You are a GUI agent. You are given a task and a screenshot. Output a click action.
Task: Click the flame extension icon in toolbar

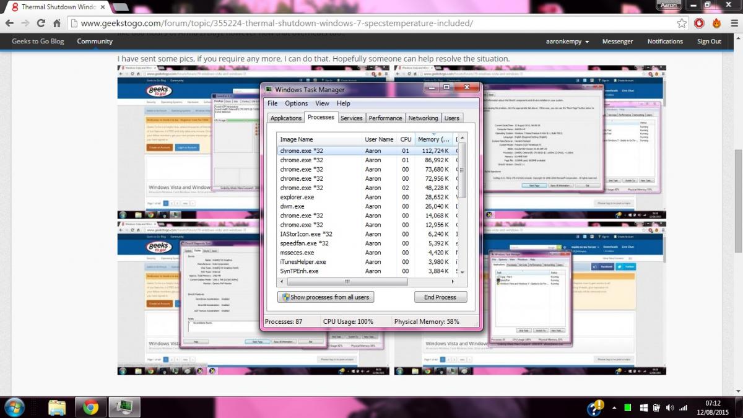(x=716, y=23)
